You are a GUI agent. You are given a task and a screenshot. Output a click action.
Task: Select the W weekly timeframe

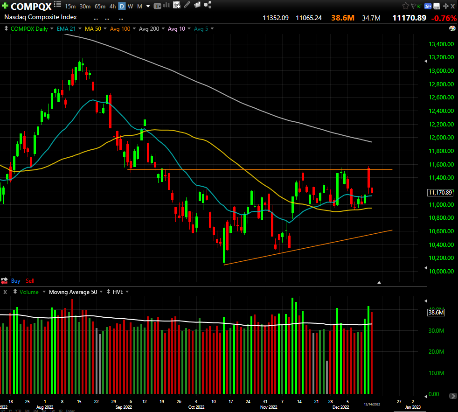pos(131,6)
